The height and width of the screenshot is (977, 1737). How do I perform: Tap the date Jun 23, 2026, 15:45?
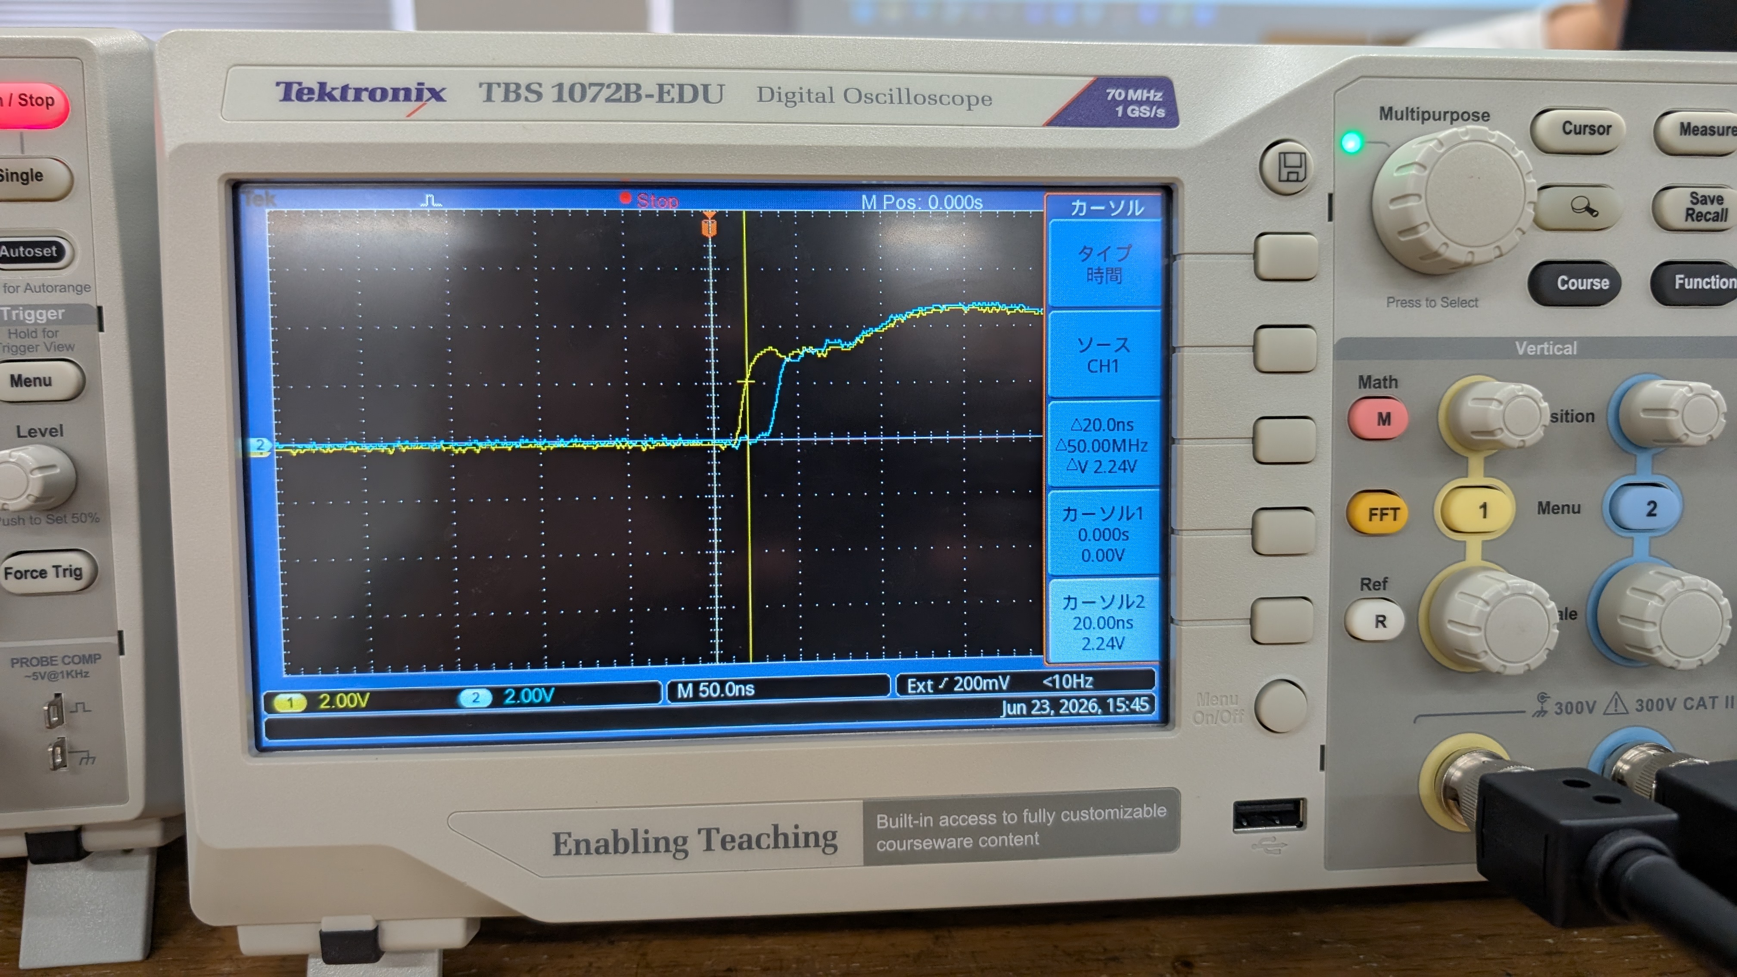point(1075,706)
